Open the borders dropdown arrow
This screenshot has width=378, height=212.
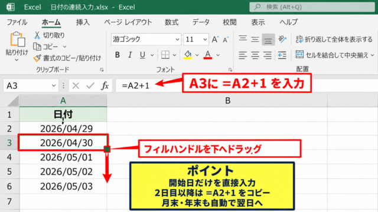[x=174, y=55]
